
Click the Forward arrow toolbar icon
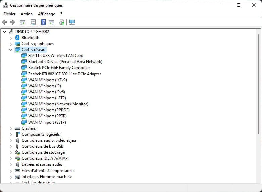coord(12,22)
